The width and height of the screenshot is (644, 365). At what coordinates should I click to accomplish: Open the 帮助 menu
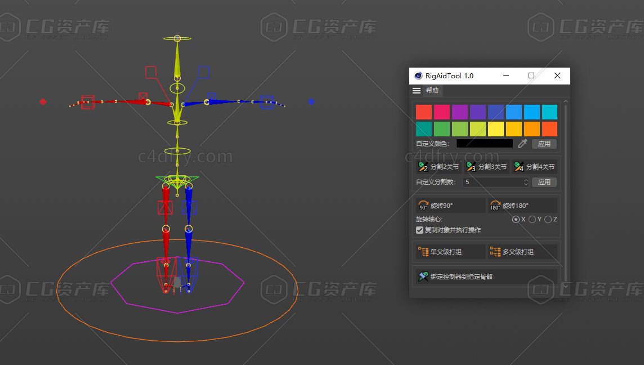432,91
